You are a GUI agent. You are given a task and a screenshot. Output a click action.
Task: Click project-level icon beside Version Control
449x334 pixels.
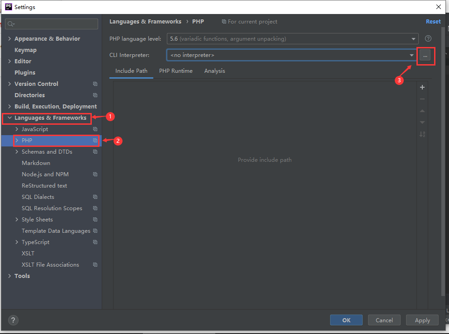(x=95, y=84)
